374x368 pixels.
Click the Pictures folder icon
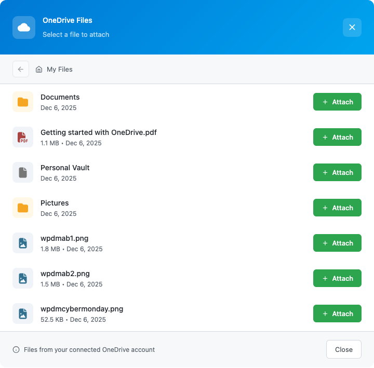pos(23,208)
